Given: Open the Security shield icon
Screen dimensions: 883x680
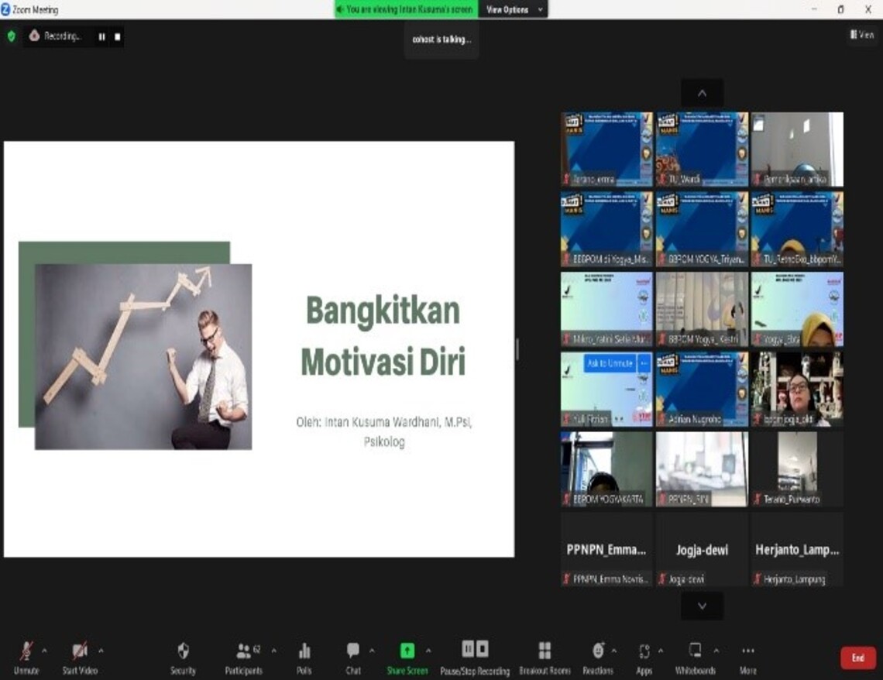Looking at the screenshot, I should coord(183,651).
